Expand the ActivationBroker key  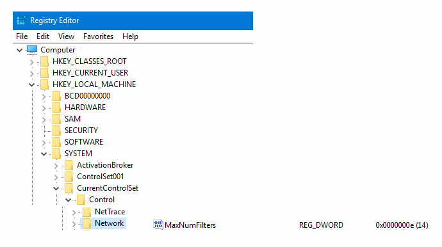[56, 166]
